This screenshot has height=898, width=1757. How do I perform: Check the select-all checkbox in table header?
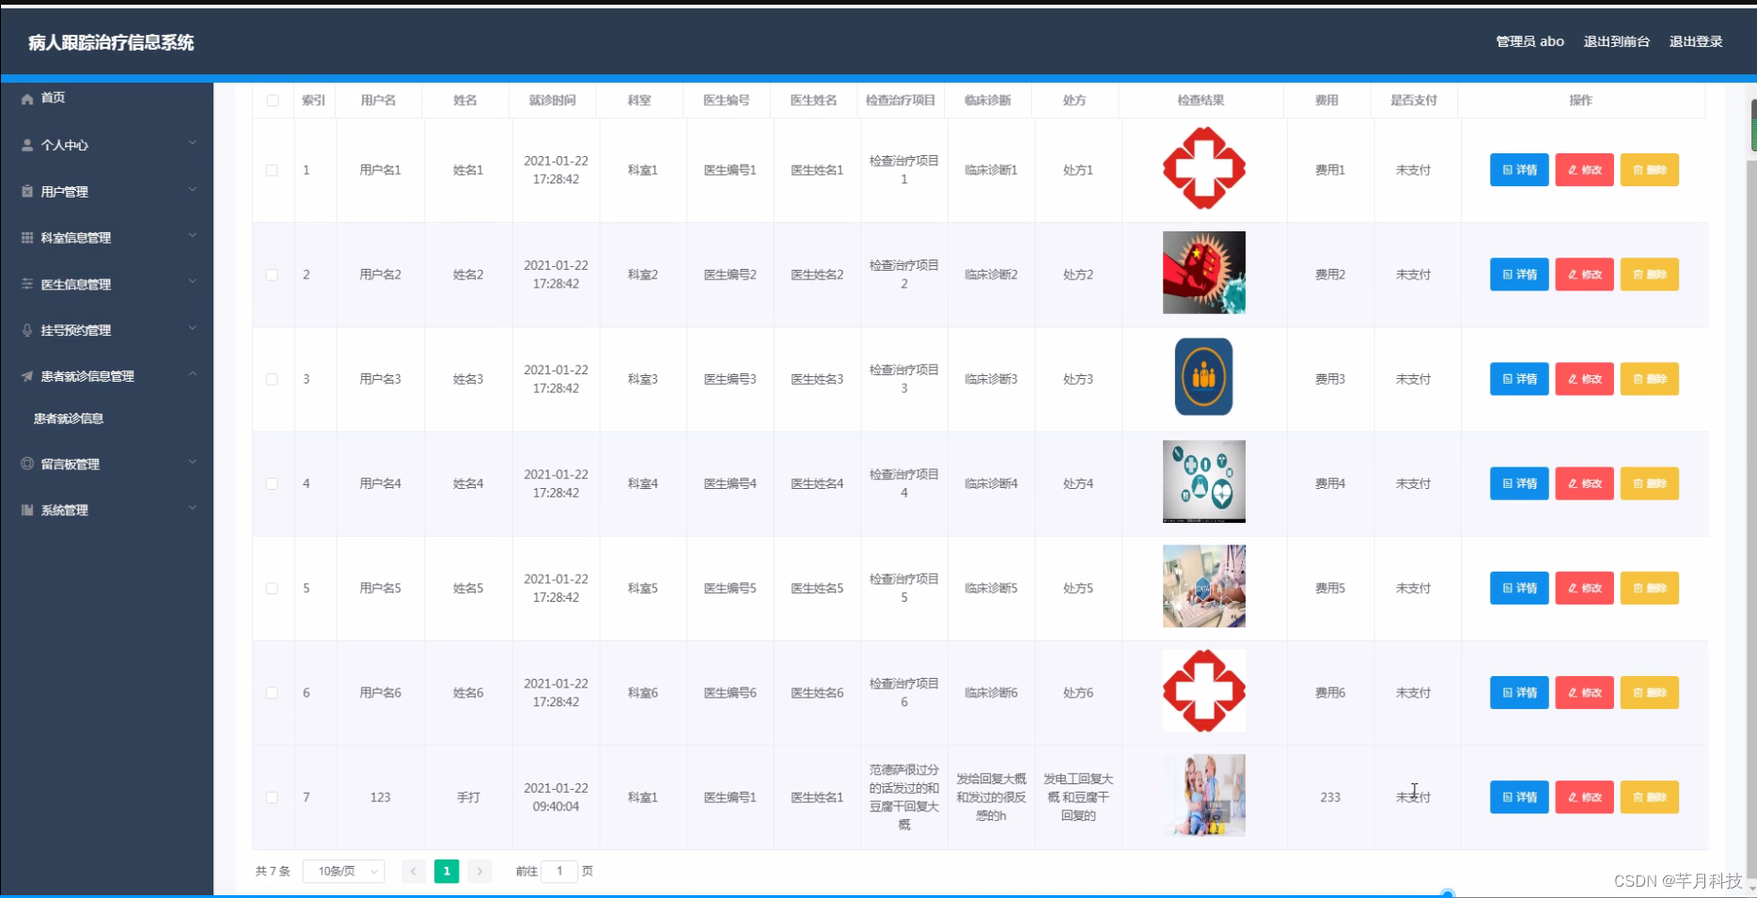[273, 101]
